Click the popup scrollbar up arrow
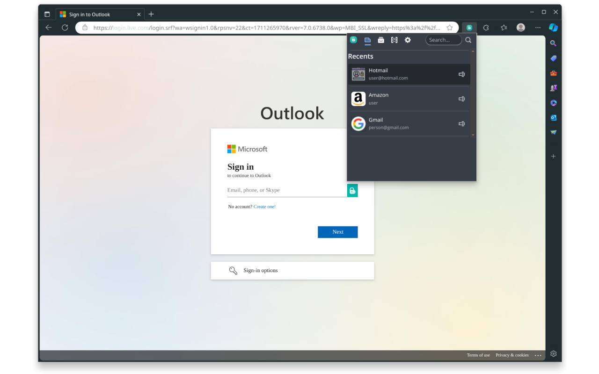 click(473, 51)
